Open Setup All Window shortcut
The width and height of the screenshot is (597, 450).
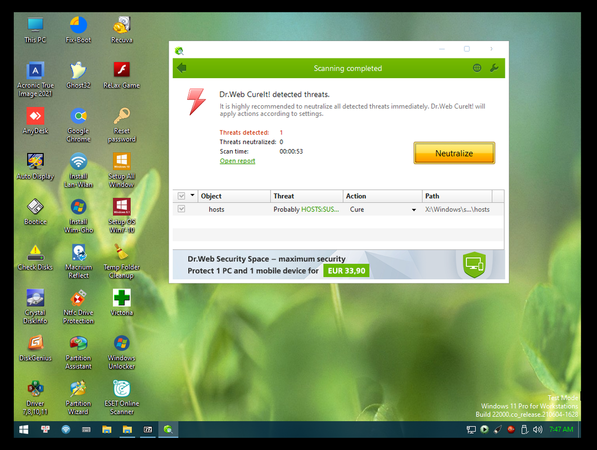(122, 170)
